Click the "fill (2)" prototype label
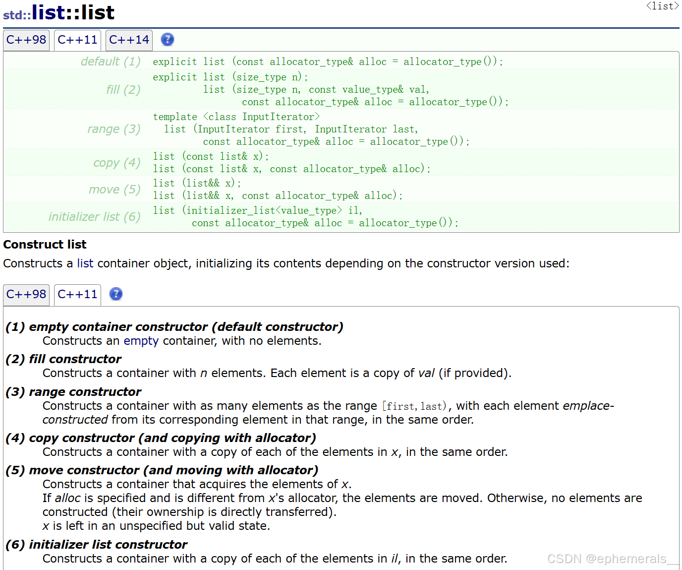Screen dimensions: 682x570 point(123,90)
